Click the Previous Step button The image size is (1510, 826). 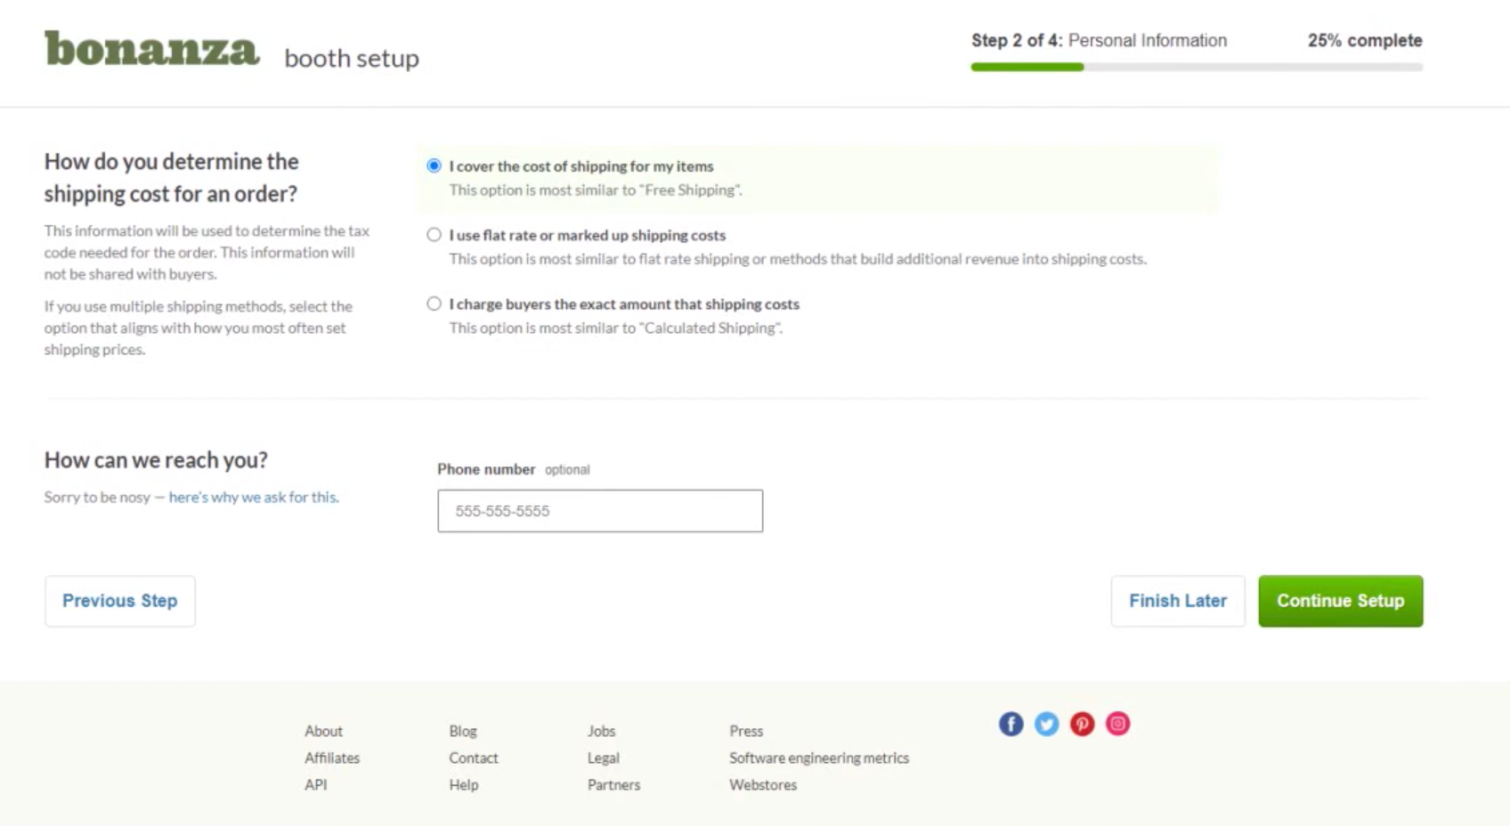pos(119,601)
